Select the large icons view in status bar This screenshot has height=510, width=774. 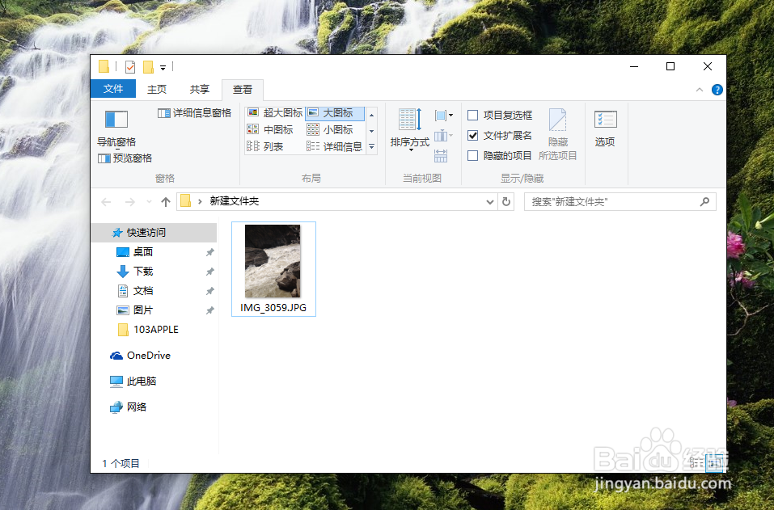(716, 462)
